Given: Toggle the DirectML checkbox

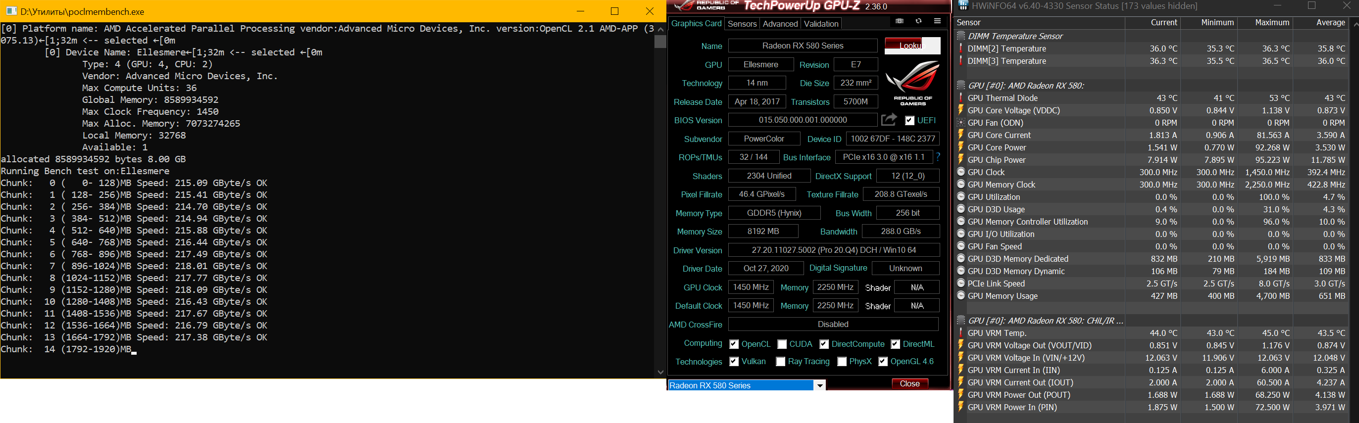Looking at the screenshot, I should tap(895, 344).
